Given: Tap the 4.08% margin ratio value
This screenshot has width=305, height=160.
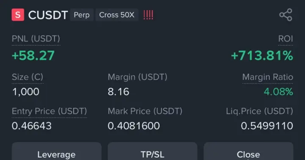Looking at the screenshot, I should coord(278,91).
